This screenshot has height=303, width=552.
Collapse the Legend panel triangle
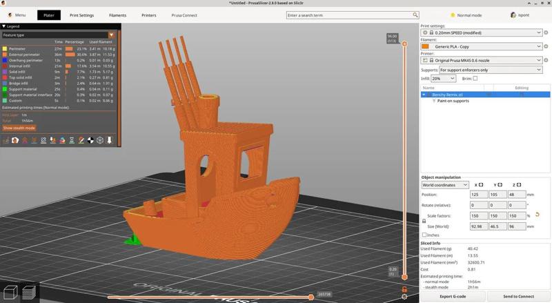click(4, 26)
